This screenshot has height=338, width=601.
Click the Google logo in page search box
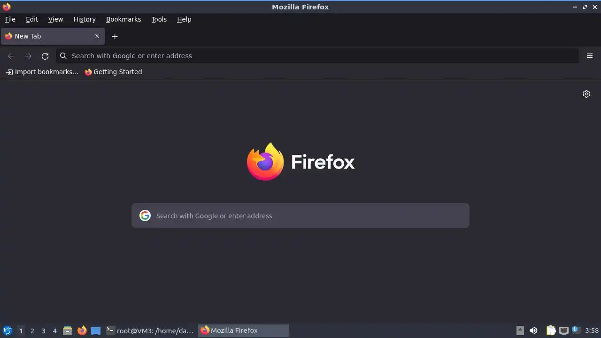145,215
